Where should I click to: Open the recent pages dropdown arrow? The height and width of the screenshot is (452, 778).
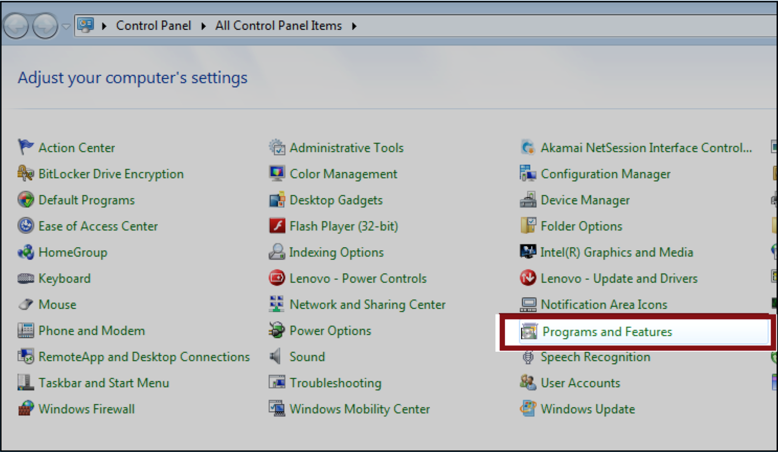(x=66, y=26)
